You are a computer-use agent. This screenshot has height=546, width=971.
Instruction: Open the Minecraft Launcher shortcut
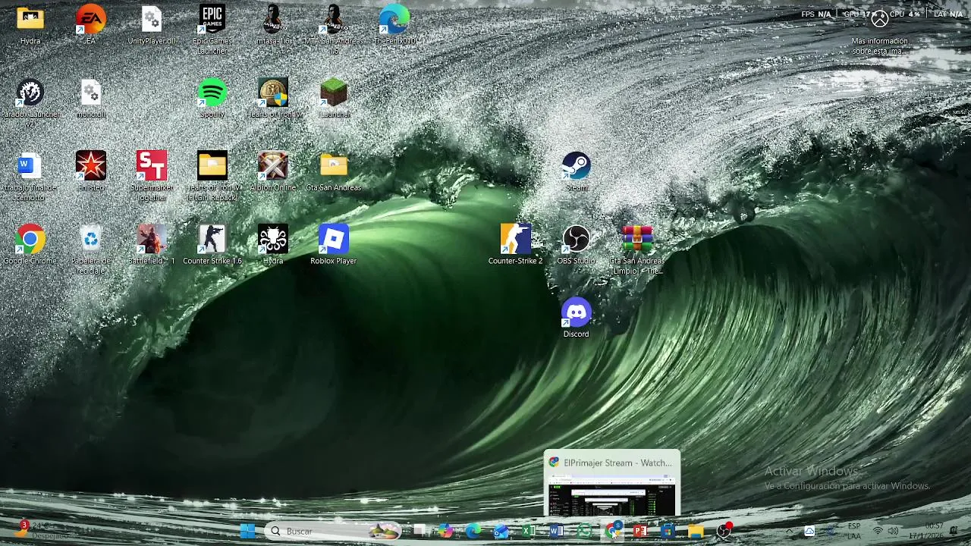(x=334, y=98)
